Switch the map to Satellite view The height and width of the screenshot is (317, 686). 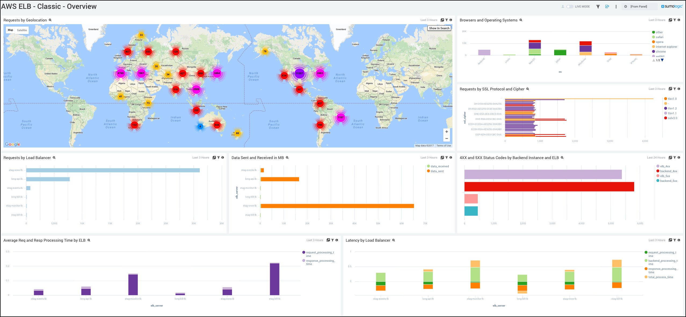click(x=22, y=30)
